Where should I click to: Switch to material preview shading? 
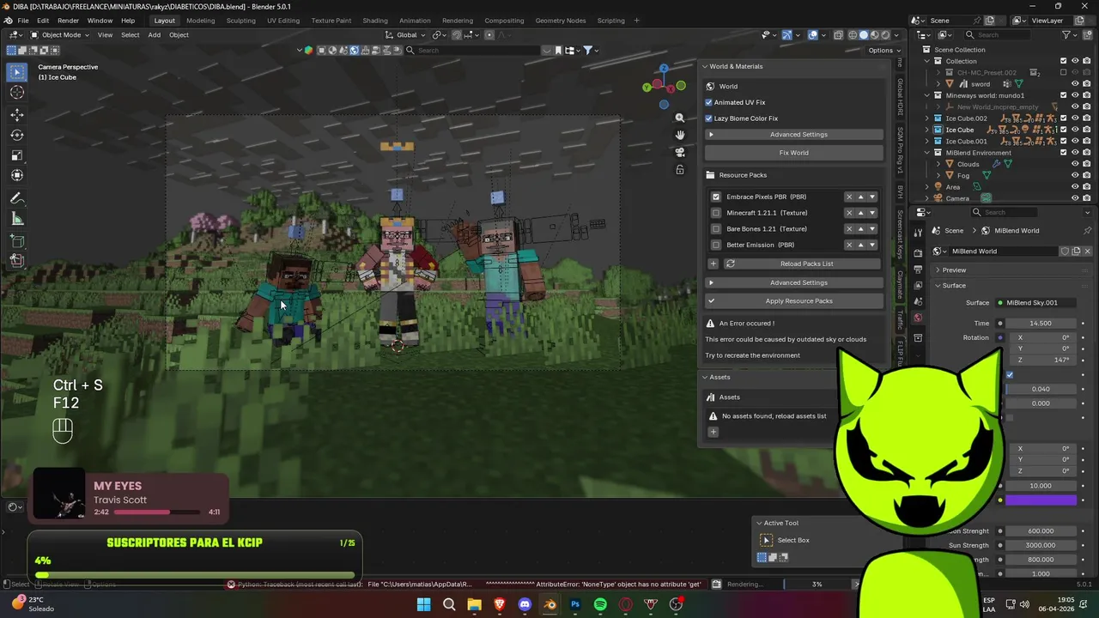click(875, 35)
